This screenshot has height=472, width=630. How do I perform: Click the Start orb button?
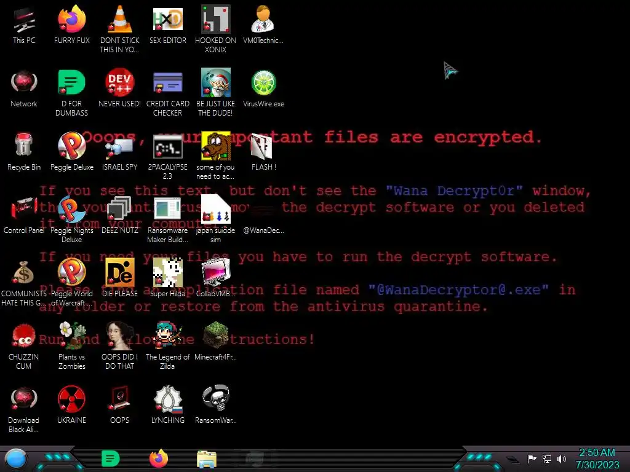point(16,459)
